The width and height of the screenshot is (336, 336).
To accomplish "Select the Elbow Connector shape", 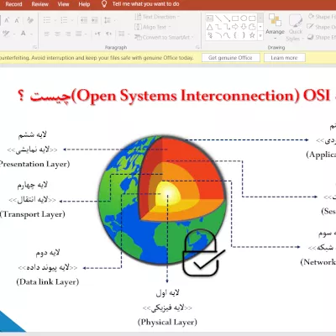I will click(x=218, y=27).
